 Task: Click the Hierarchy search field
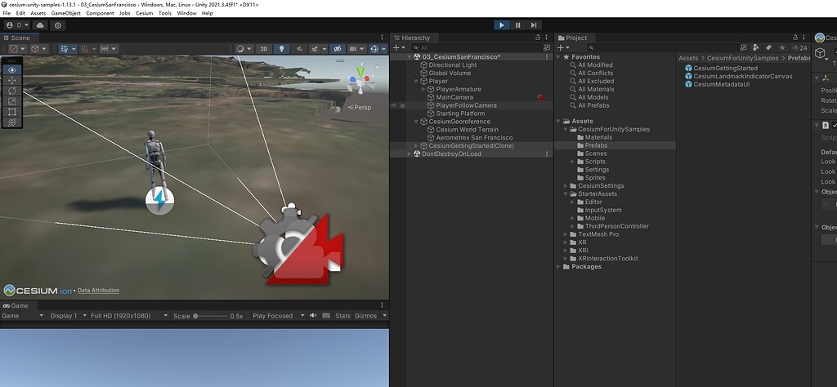477,47
